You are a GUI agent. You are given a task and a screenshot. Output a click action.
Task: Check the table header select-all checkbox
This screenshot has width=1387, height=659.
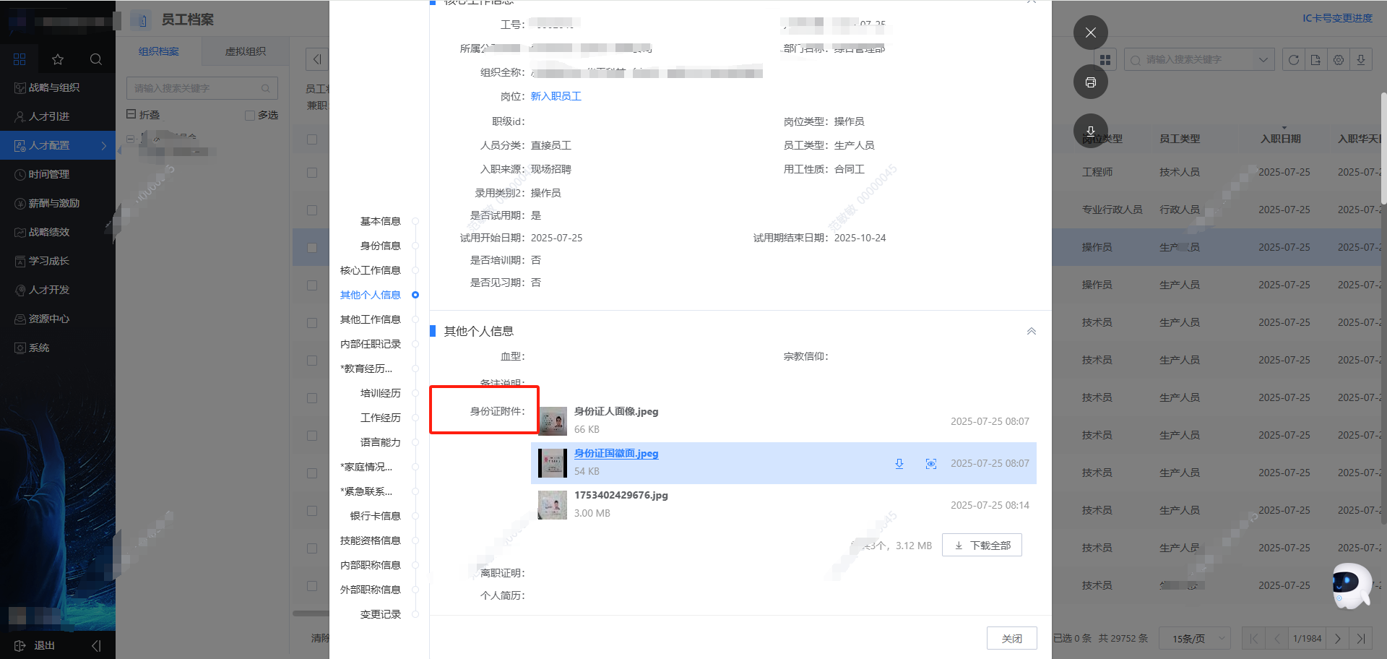[x=312, y=139]
